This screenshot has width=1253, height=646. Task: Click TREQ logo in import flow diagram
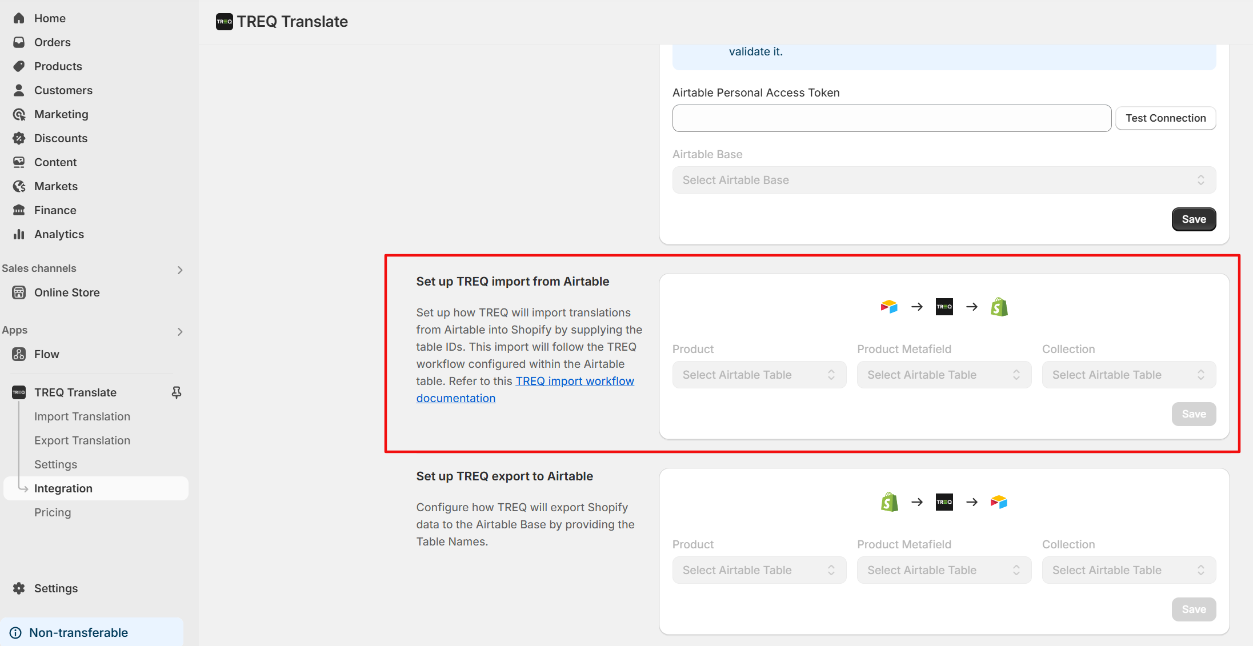click(944, 307)
